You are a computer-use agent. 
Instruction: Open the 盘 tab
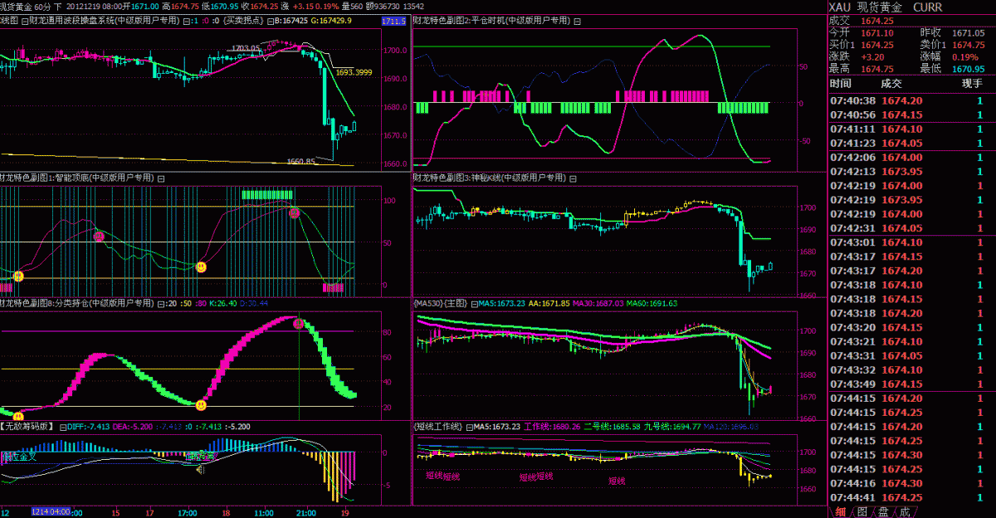click(x=883, y=511)
